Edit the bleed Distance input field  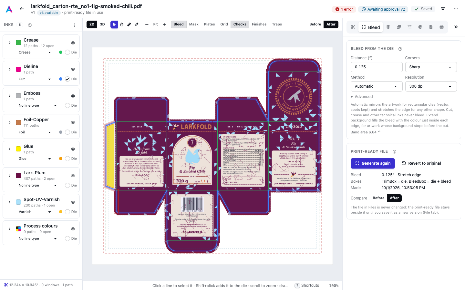click(377, 67)
